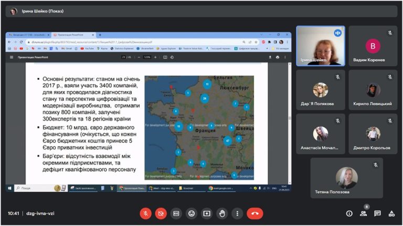Select Дар'я Полякова's participant tile

321,90
